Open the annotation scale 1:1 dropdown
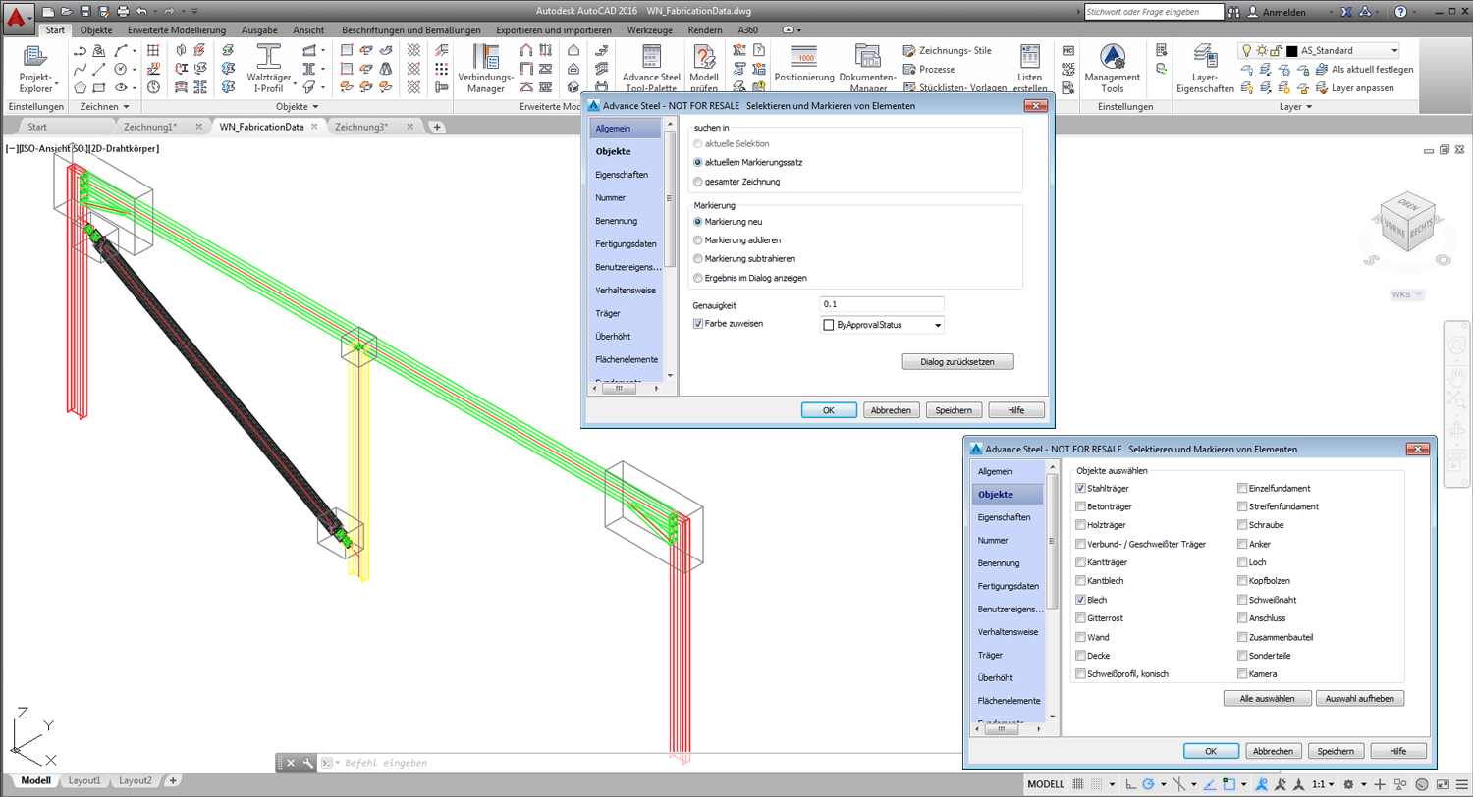The height and width of the screenshot is (797, 1473). [x=1323, y=785]
